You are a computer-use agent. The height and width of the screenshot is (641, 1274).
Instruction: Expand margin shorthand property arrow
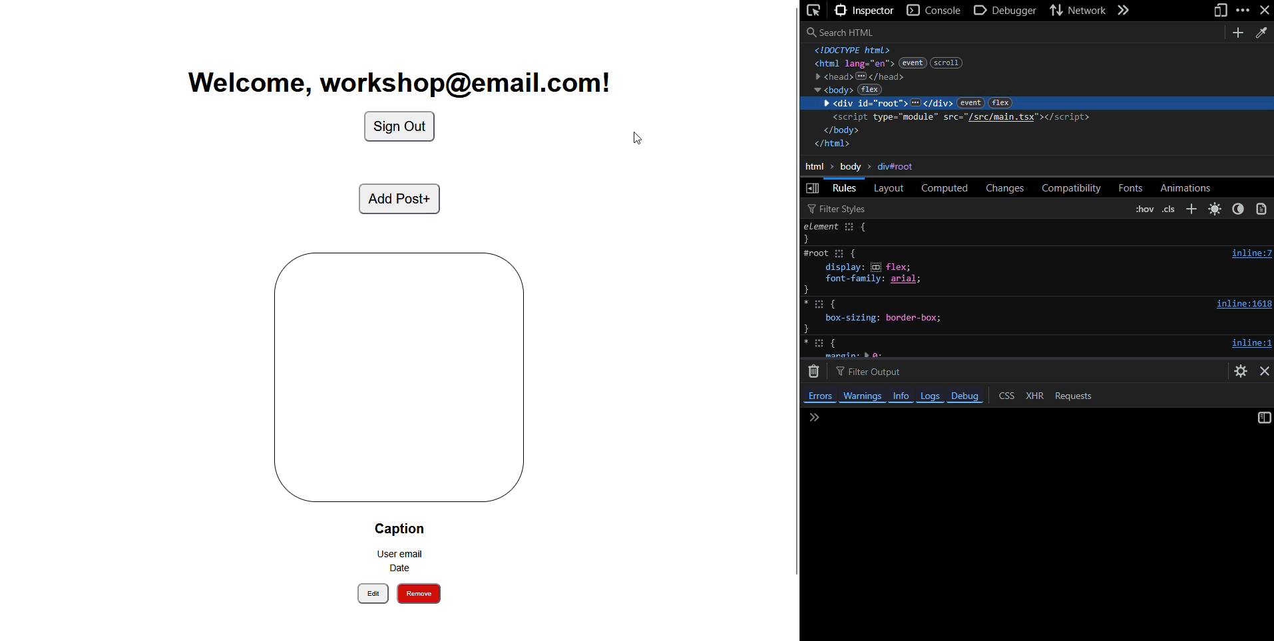867,356
